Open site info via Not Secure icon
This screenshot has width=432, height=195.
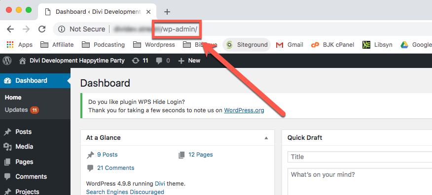(x=62, y=29)
